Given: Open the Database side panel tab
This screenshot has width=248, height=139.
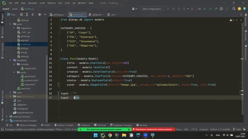Looking at the screenshot, I should point(246,20).
